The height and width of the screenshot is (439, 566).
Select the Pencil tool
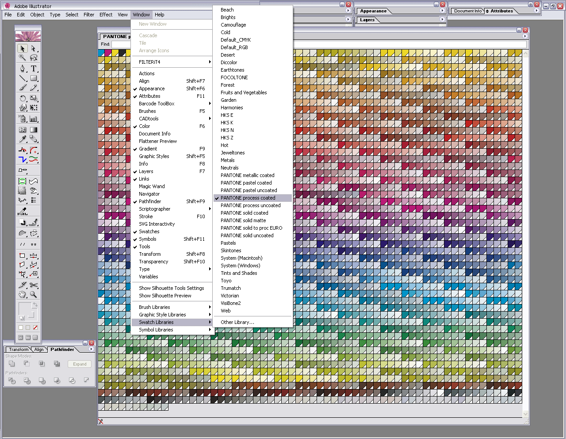[x=34, y=87]
